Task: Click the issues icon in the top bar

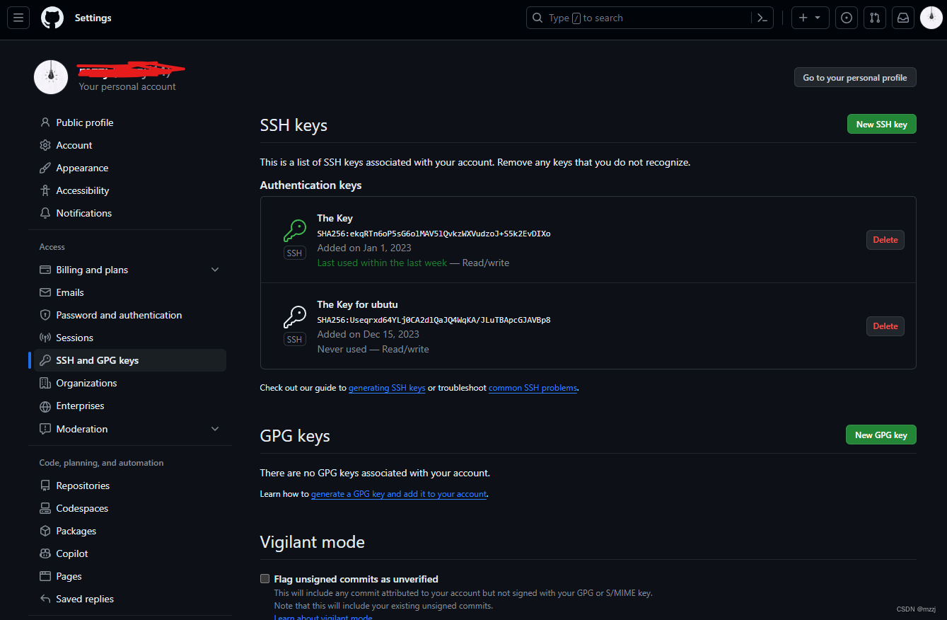Action: click(846, 17)
